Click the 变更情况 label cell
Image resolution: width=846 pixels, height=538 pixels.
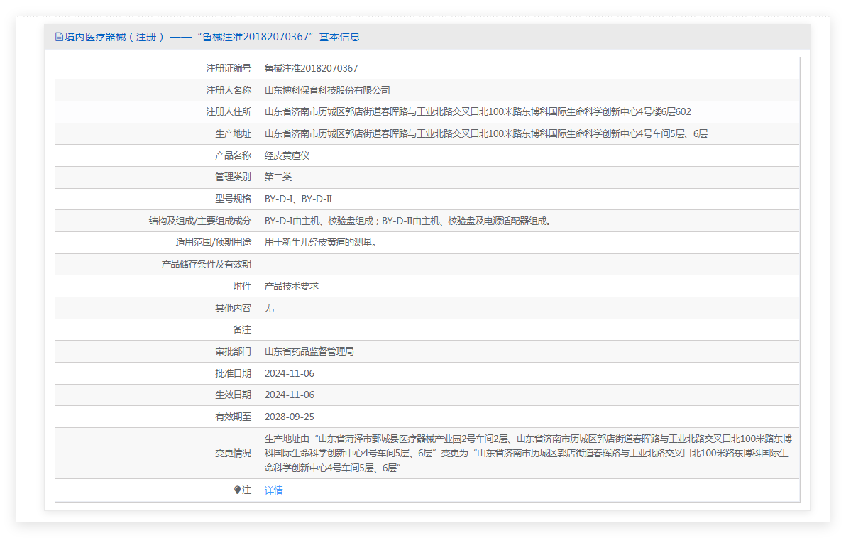[156, 454]
